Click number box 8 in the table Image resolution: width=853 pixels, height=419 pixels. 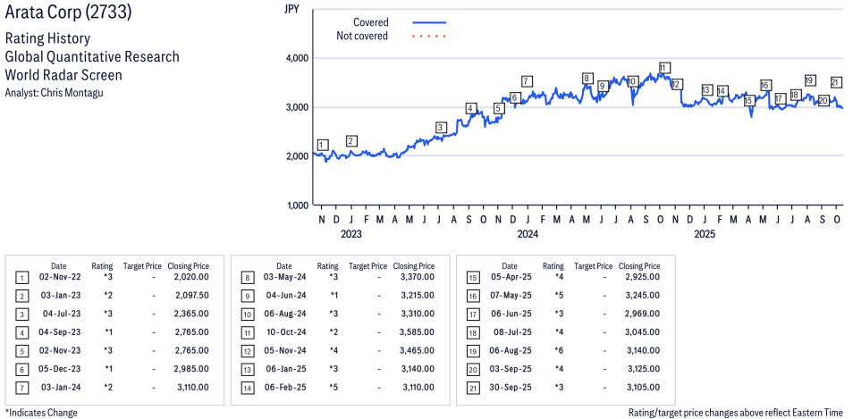pos(247,279)
